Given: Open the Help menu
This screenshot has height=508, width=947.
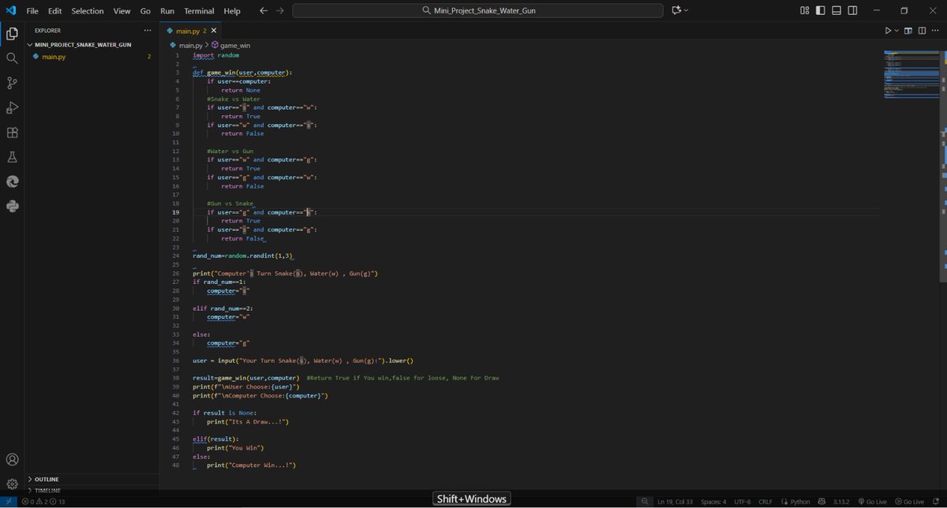Looking at the screenshot, I should pos(232,11).
